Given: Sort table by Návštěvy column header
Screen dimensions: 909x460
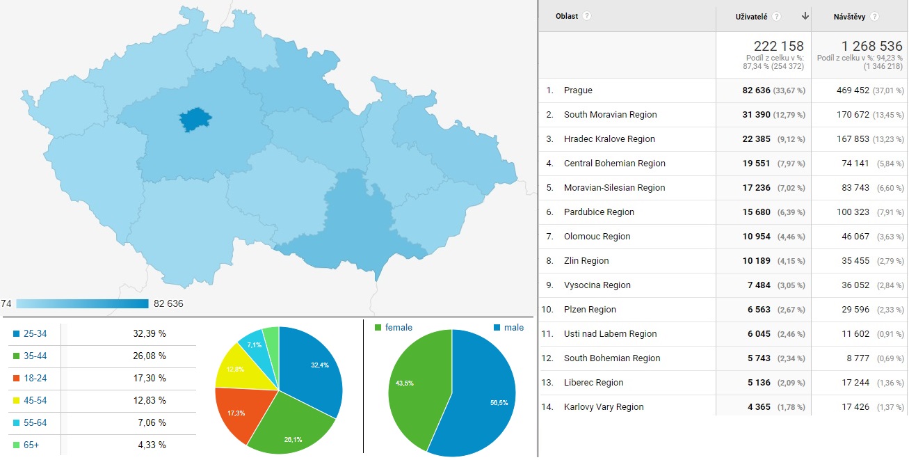Looking at the screenshot, I should 849,17.
